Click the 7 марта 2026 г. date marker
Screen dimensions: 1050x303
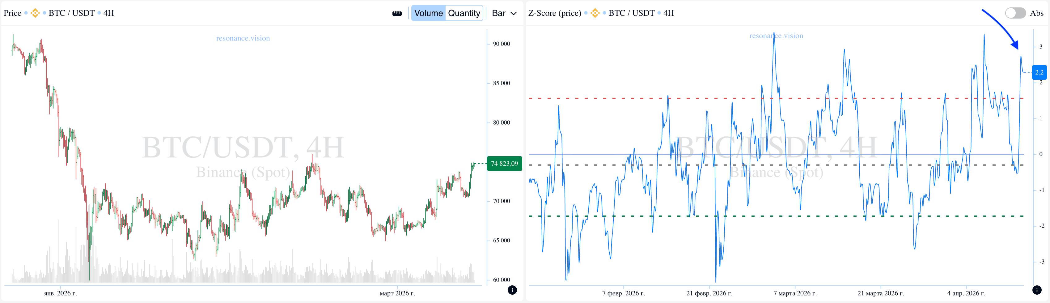pyautogui.click(x=795, y=293)
